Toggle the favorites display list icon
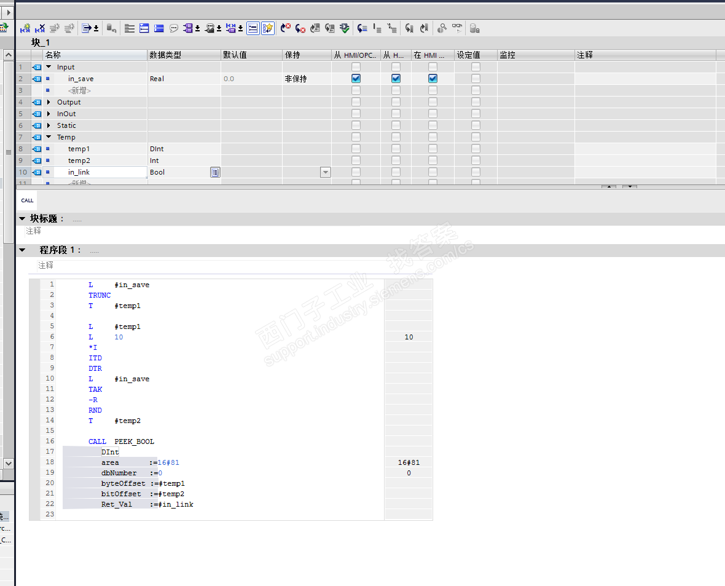The image size is (725, 586). click(x=253, y=29)
